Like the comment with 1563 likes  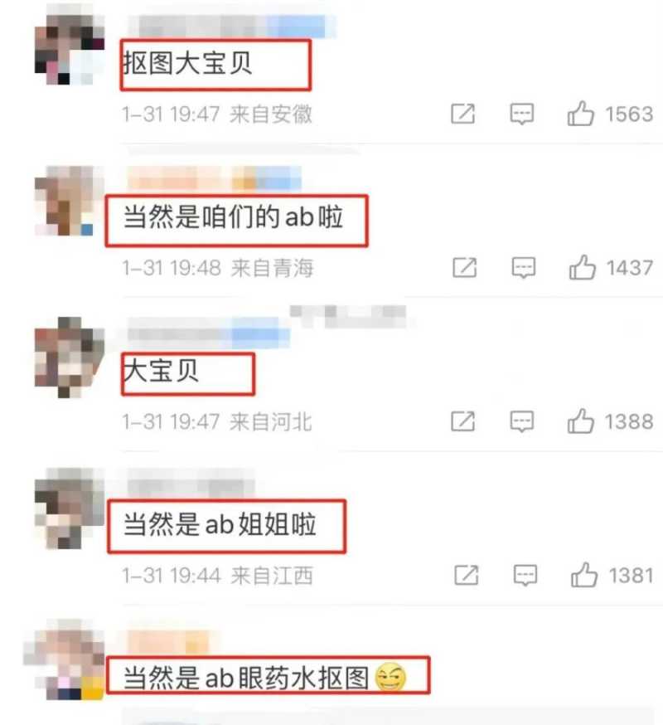pyautogui.click(x=581, y=114)
